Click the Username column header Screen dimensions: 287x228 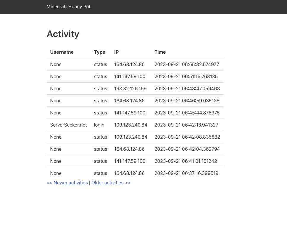click(x=62, y=52)
